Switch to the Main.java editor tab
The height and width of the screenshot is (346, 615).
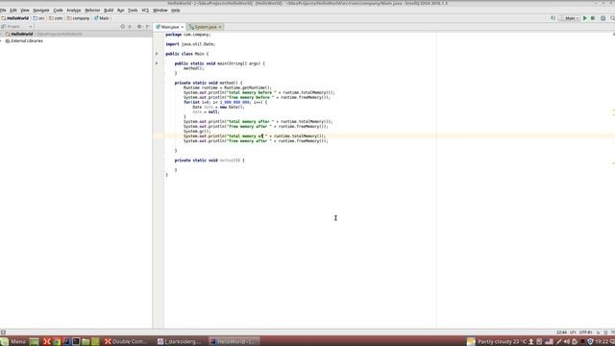tap(170, 27)
